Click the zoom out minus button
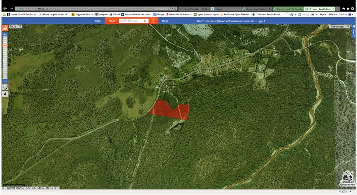 (5, 81)
